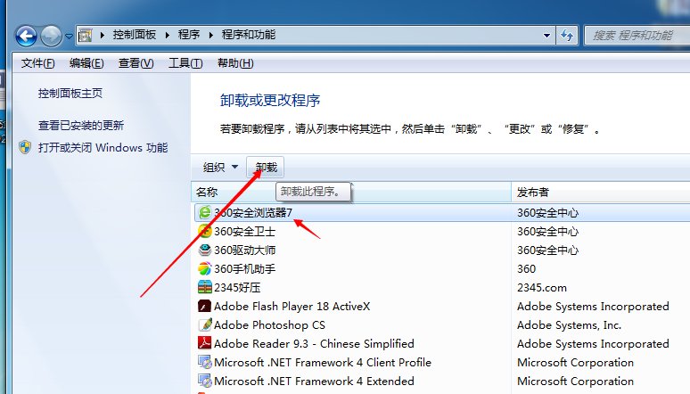This screenshot has height=394, width=690.
Task: Click Adobe Reader 9.3 icon
Action: click(205, 343)
